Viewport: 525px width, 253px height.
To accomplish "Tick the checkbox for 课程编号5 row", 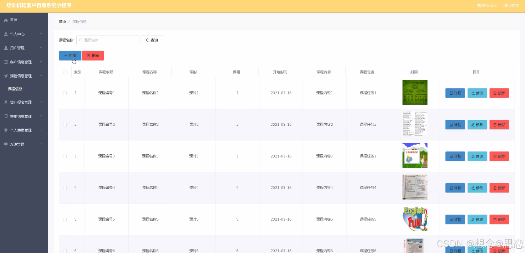I will click(x=65, y=220).
